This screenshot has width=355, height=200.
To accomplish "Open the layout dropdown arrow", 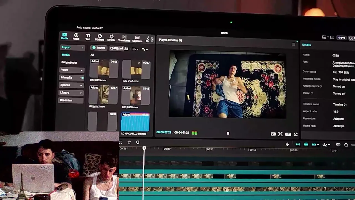I will coord(328,37).
